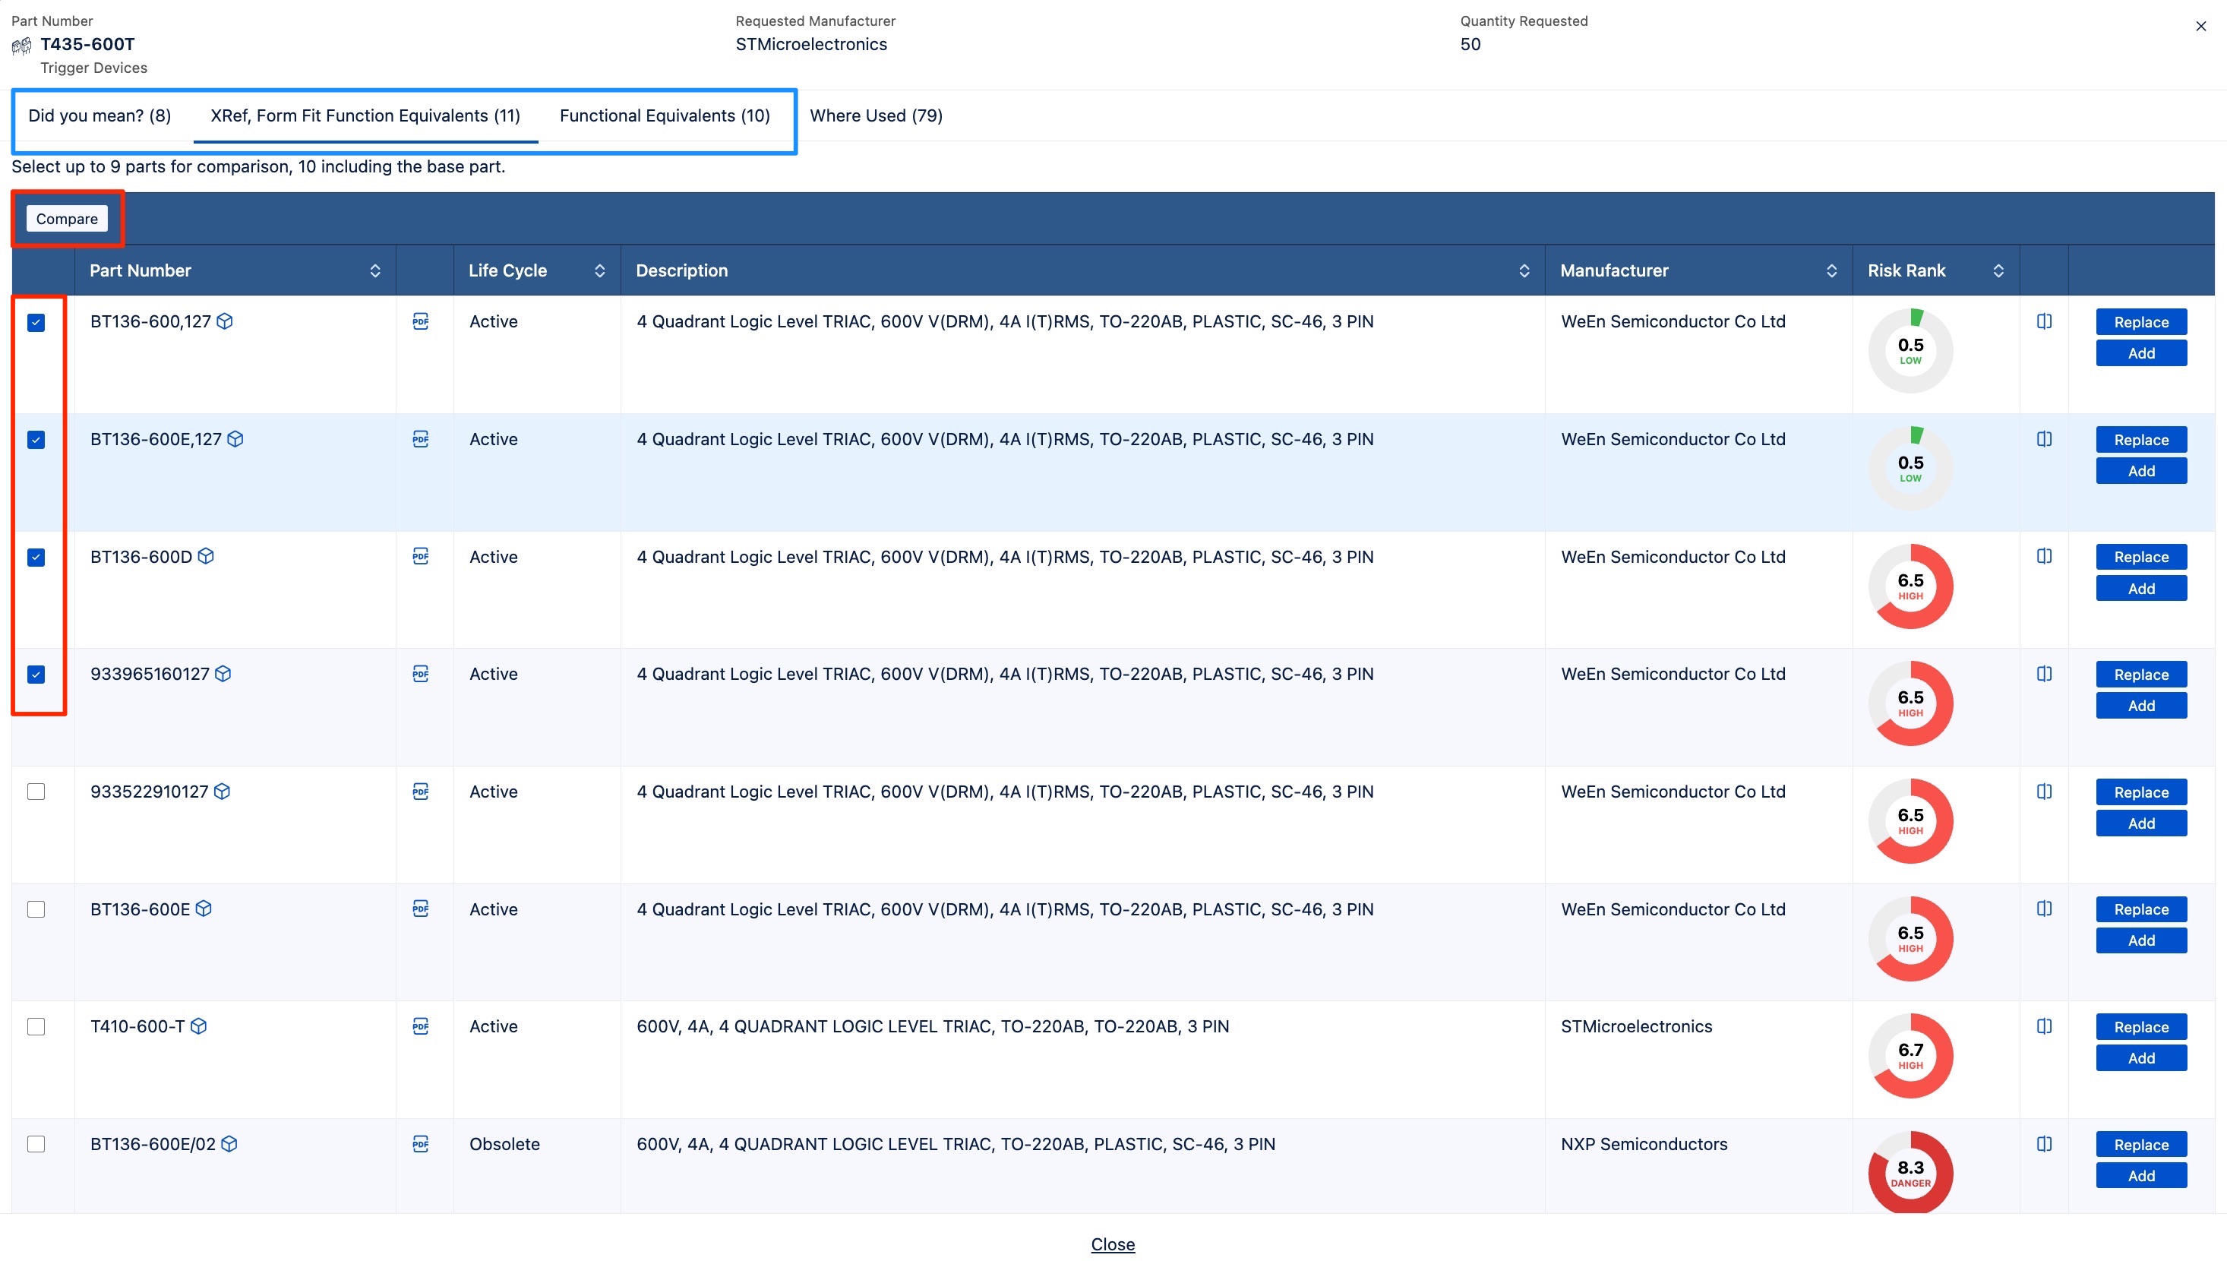Select XRef, Form Fit Function Equivalents tab

[365, 116]
